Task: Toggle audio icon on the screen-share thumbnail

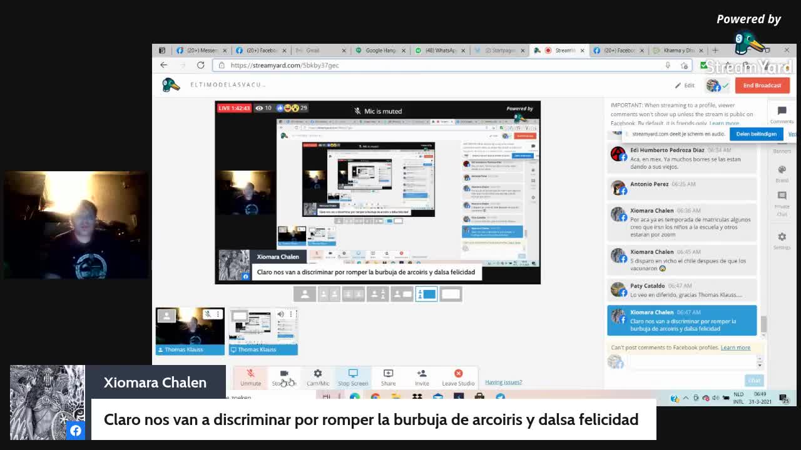Action: tap(281, 314)
